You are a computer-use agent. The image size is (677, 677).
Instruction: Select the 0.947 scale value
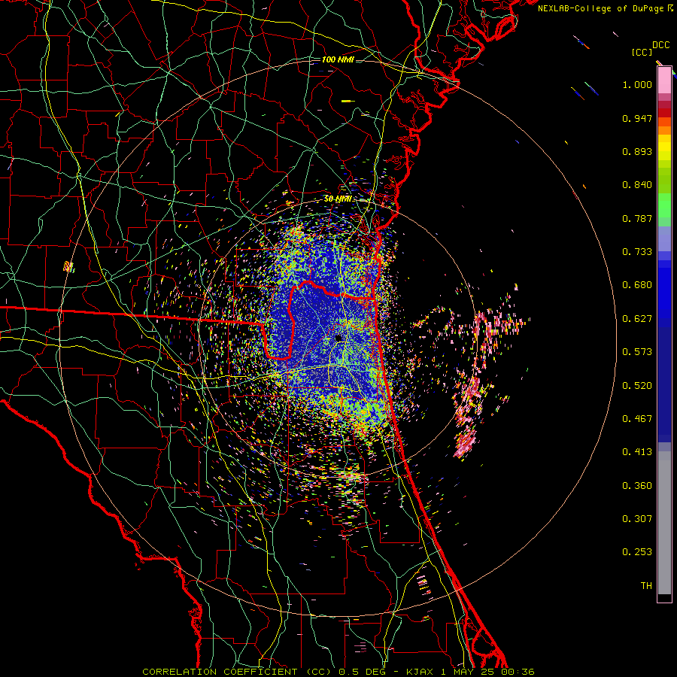click(637, 118)
